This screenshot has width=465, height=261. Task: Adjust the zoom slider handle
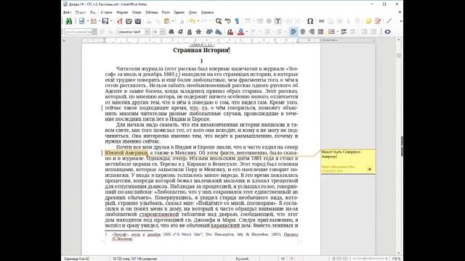coord(370,259)
